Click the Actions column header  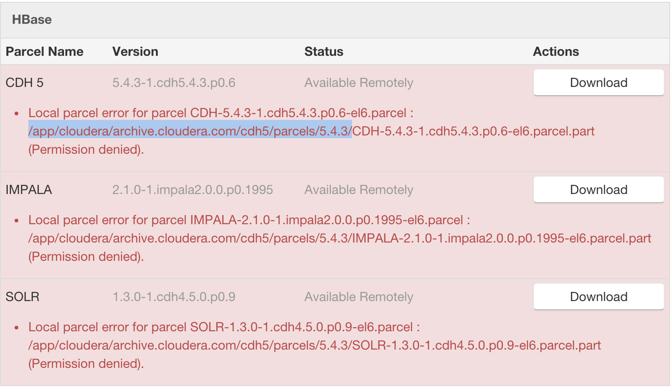[556, 51]
